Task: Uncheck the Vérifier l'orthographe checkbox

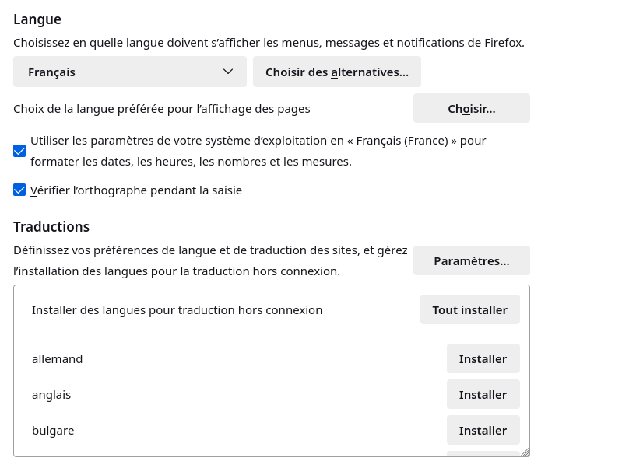Action: coord(20,190)
